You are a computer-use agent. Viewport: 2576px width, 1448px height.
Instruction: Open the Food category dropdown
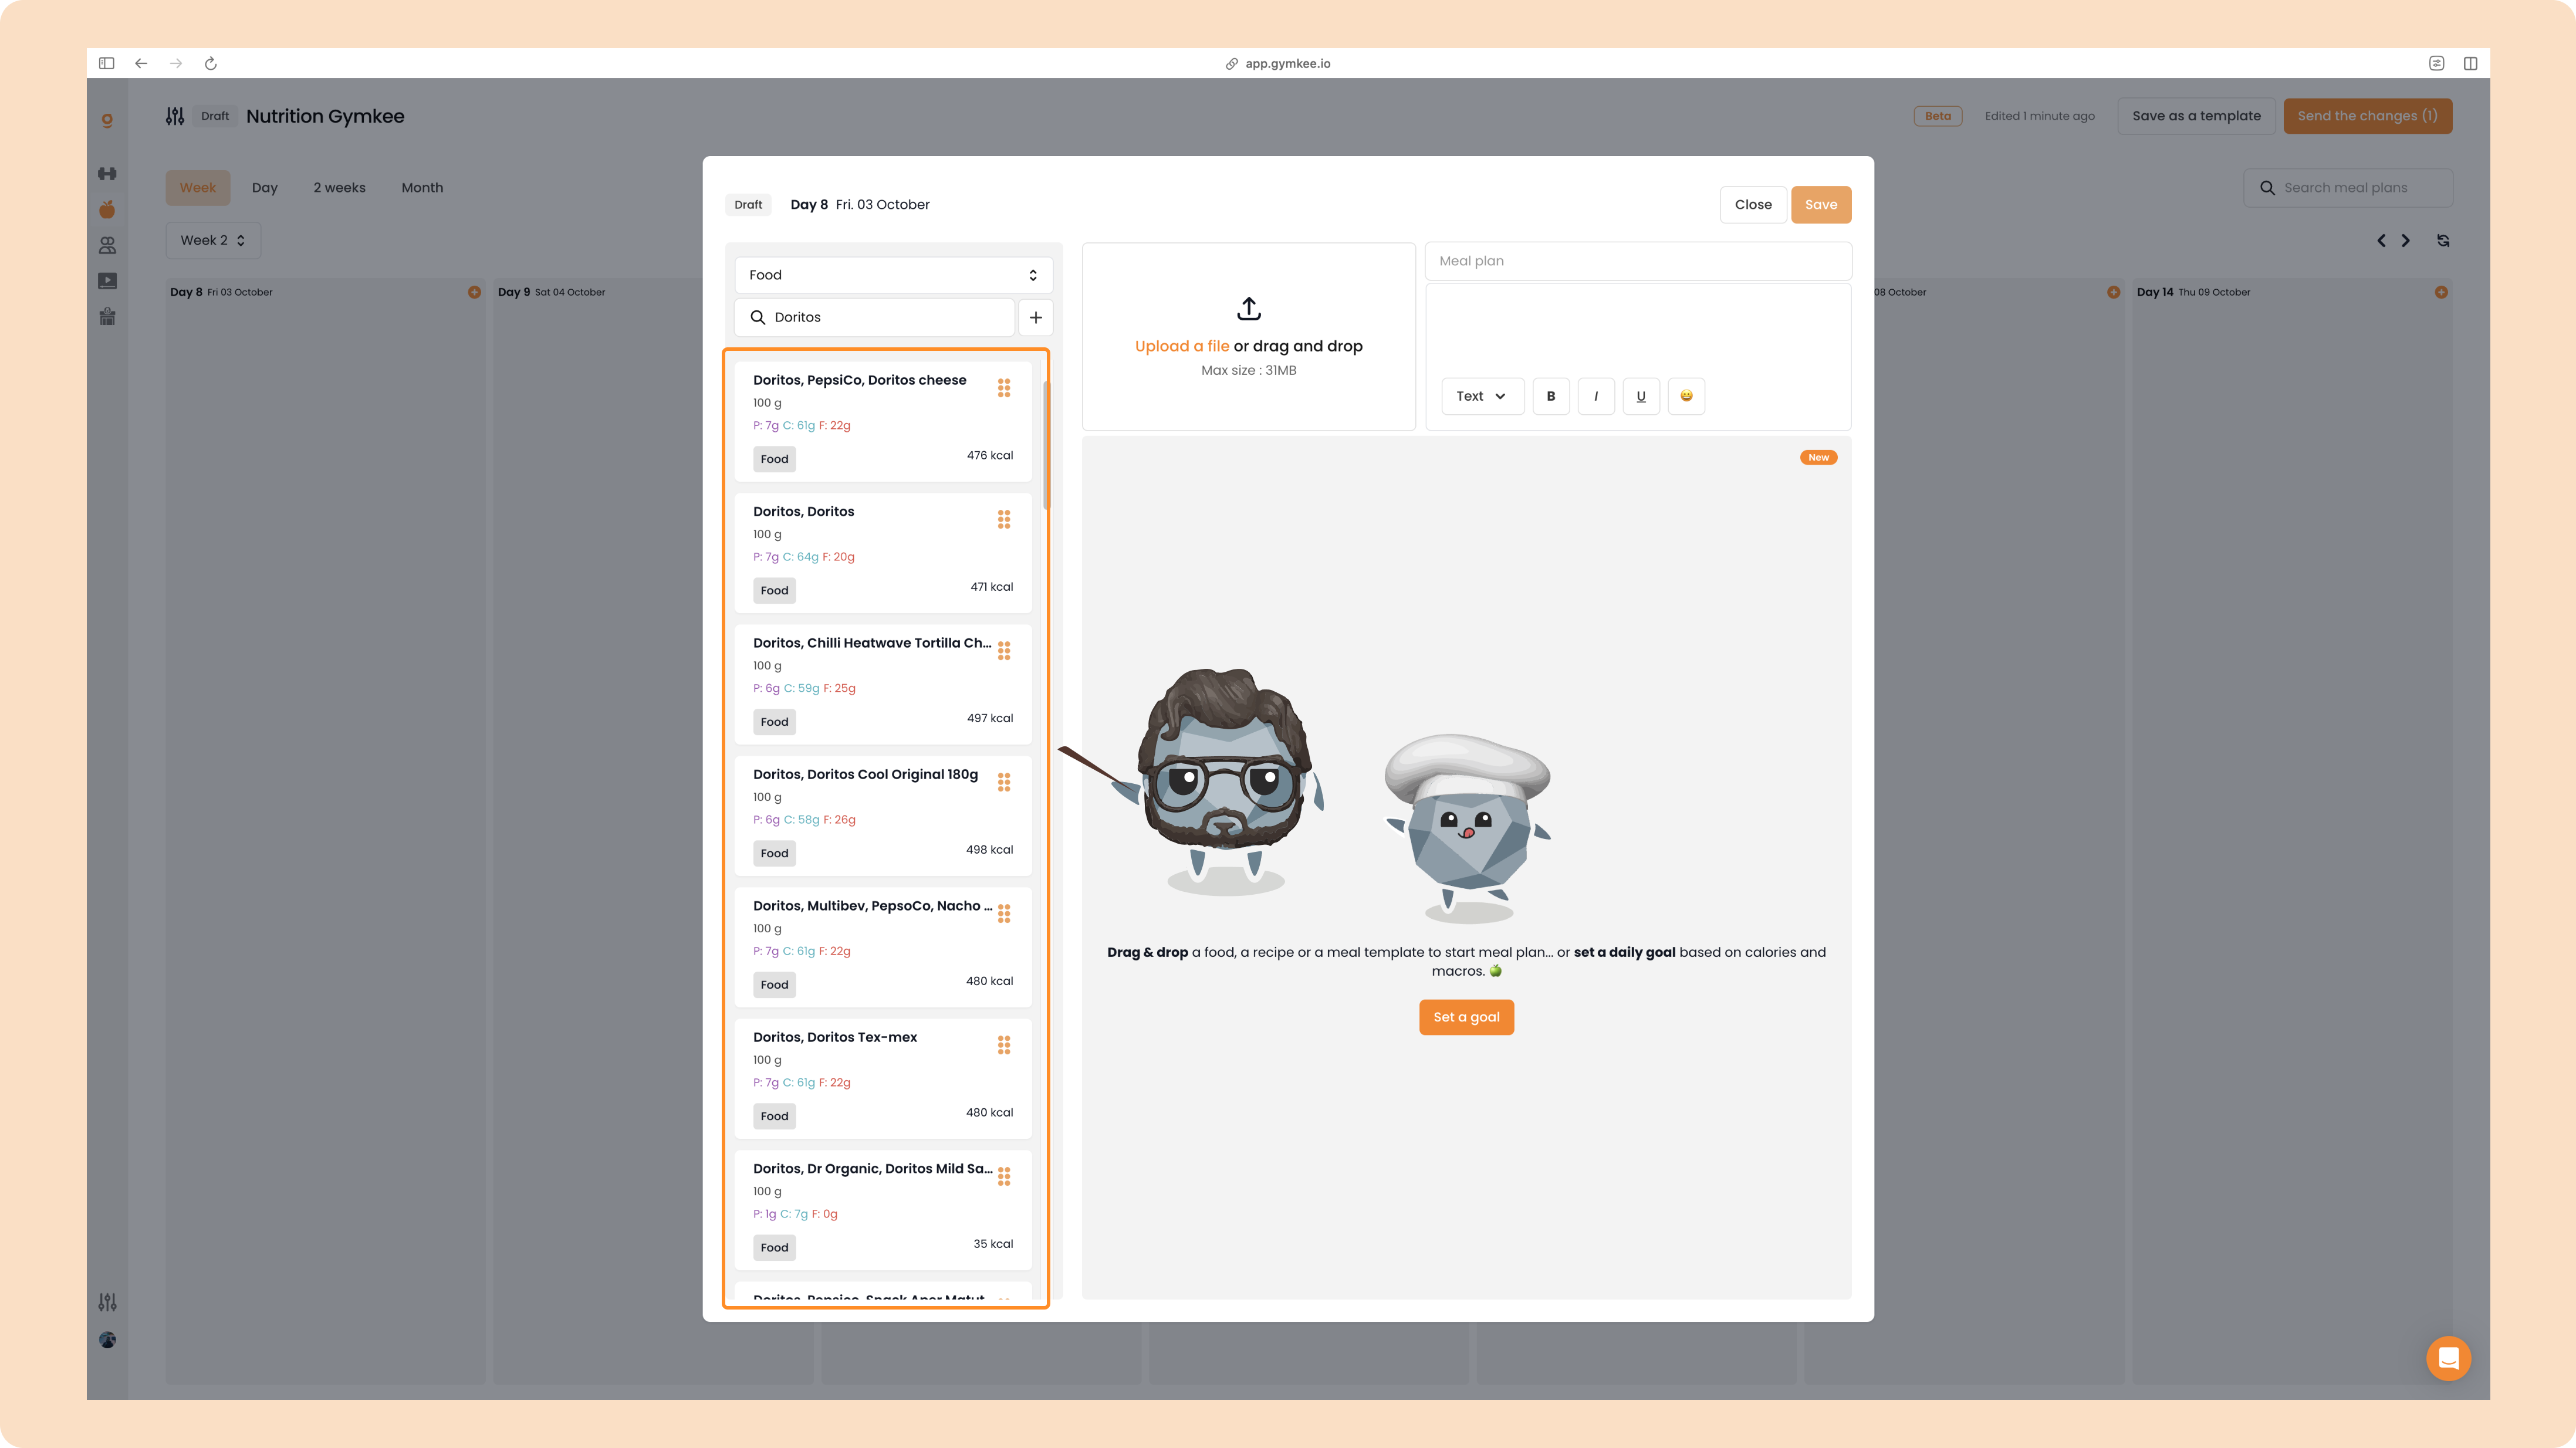point(893,275)
